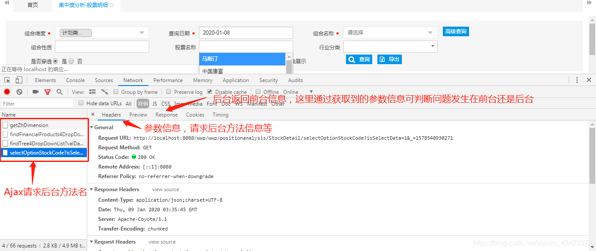Click the 导出 button
The image size is (596, 251).
389,59
